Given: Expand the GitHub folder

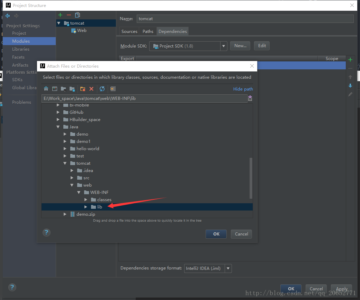Looking at the screenshot, I should (x=58, y=112).
